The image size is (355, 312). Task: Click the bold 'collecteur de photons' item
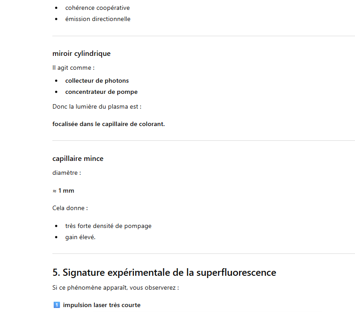(x=97, y=80)
